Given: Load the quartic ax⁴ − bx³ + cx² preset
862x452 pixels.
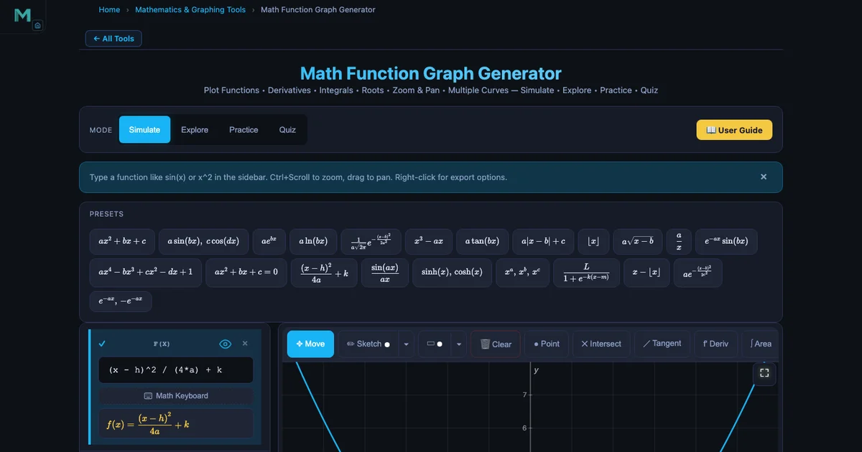Looking at the screenshot, I should point(145,272).
